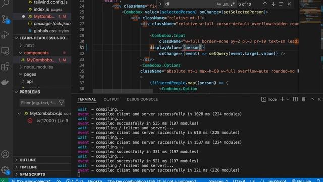Open Extensions view
This screenshot has height=182, width=323.
point(5,66)
